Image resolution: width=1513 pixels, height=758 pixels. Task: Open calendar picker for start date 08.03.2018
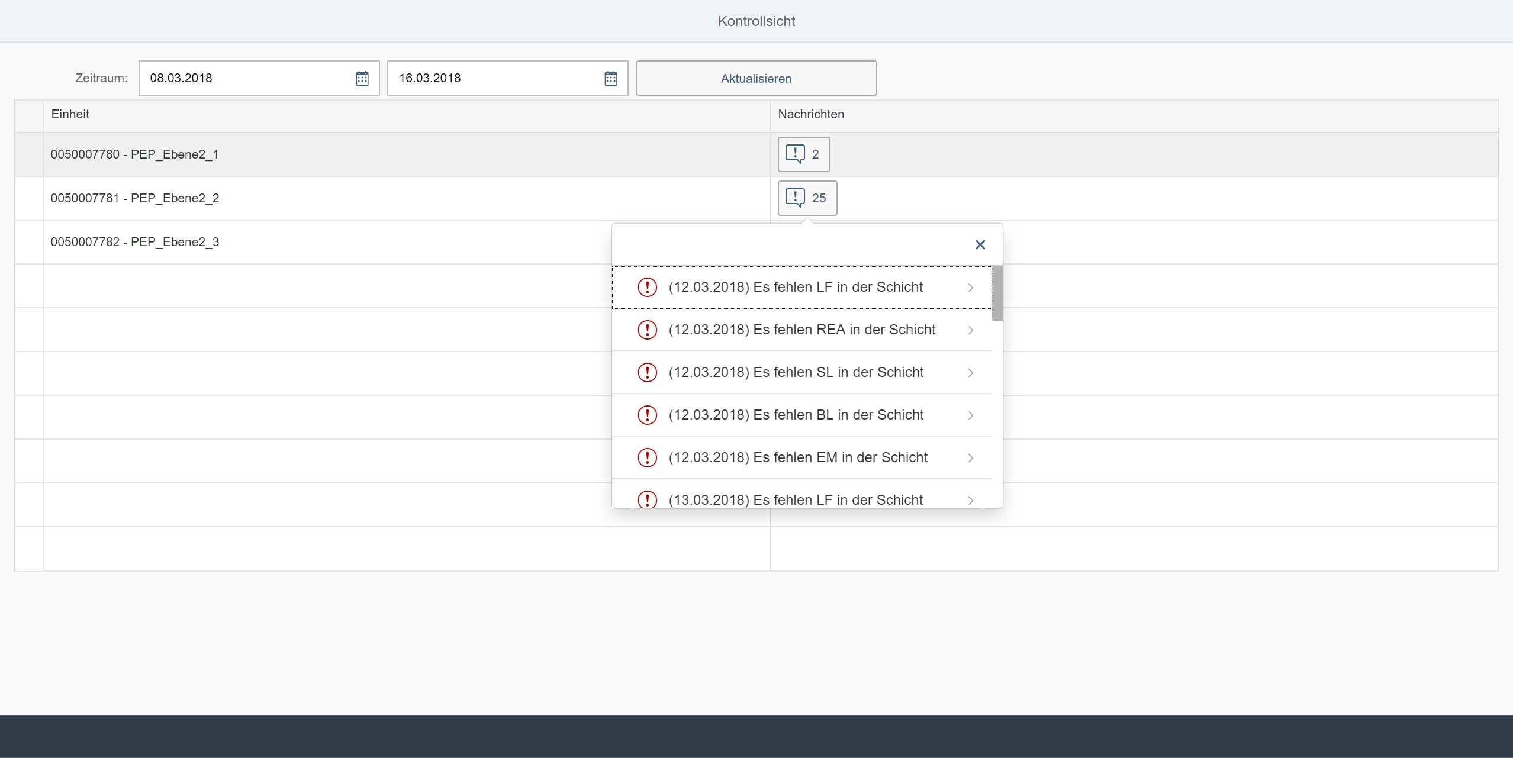point(362,78)
